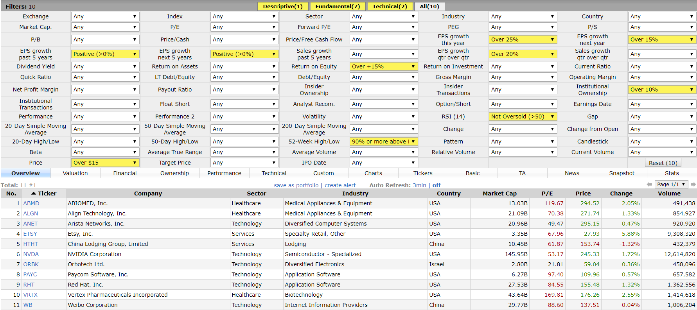This screenshot has height=310, width=697.
Task: Open the Ownership view tab
Action: (174, 173)
